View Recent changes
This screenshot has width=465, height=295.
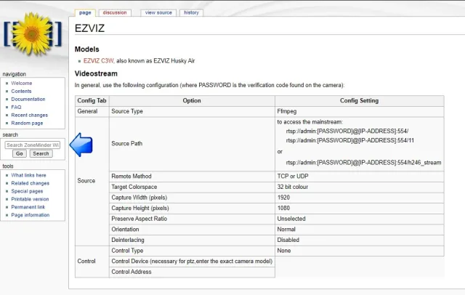[x=29, y=115]
